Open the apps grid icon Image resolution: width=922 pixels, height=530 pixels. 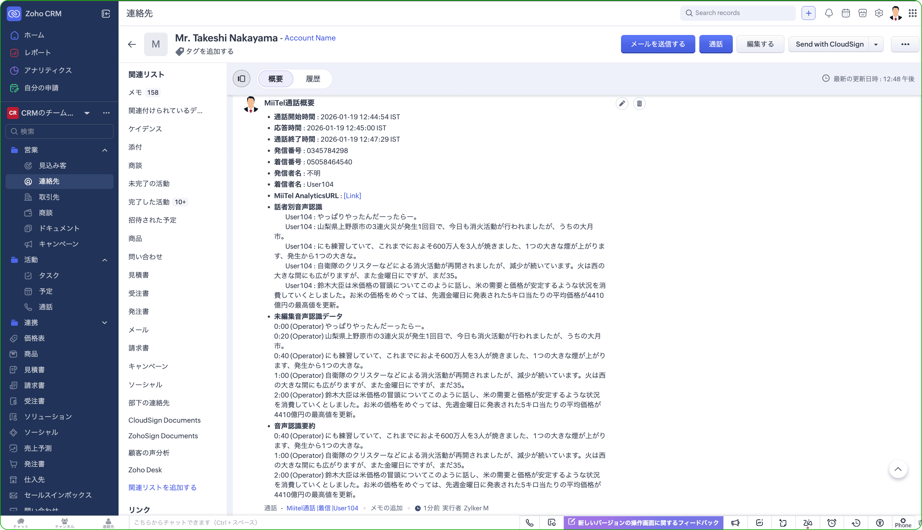coord(912,13)
